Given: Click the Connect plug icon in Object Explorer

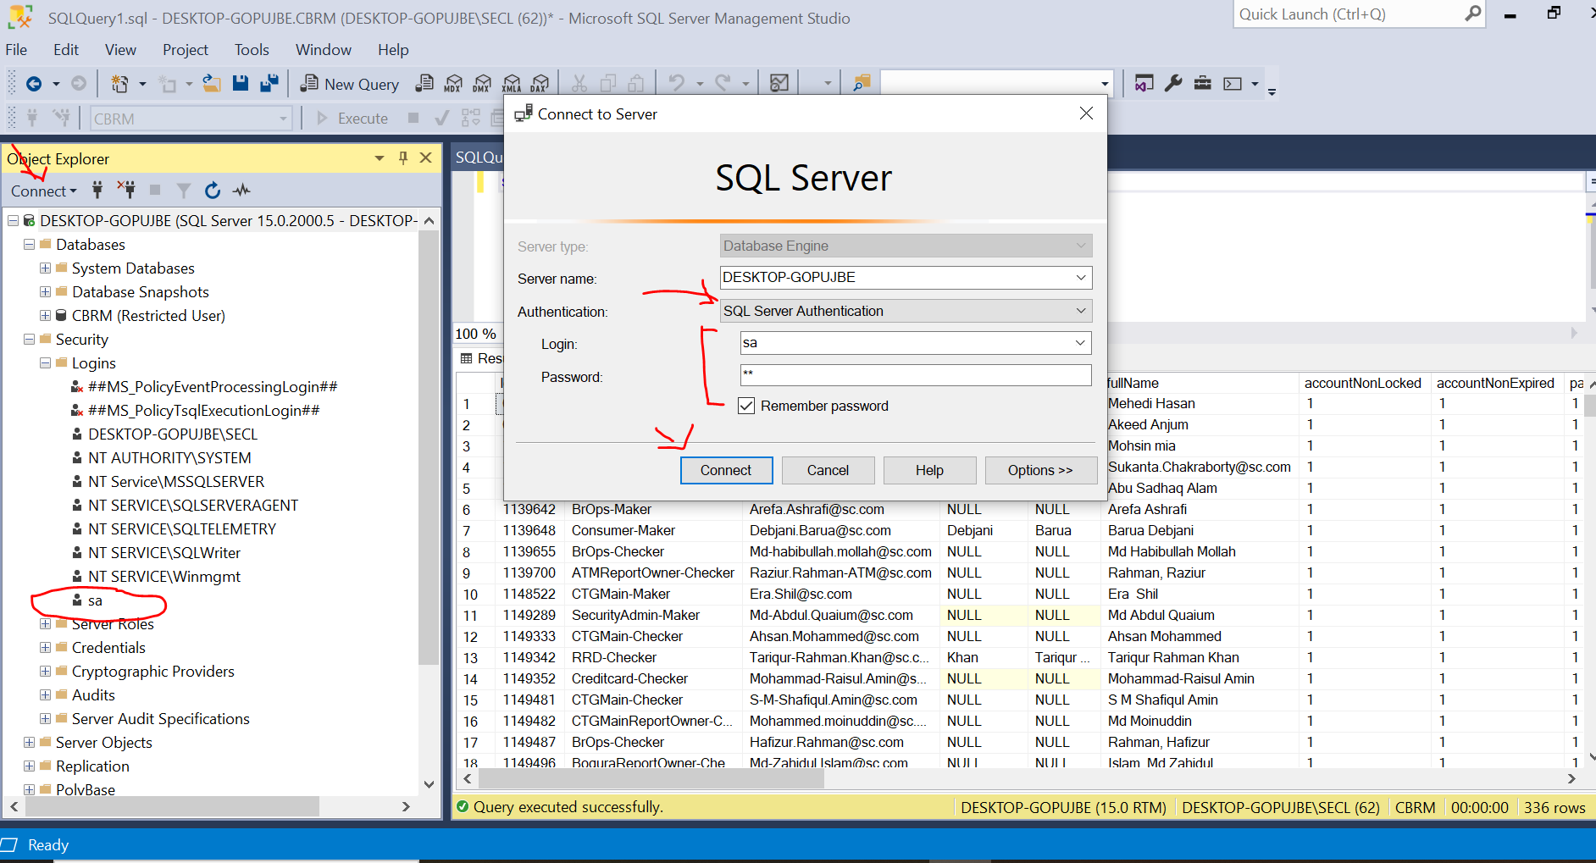Looking at the screenshot, I should tap(97, 190).
